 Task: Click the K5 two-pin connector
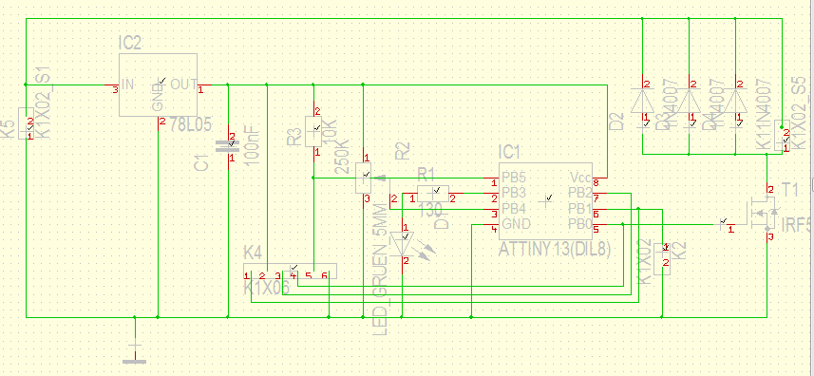coord(26,123)
